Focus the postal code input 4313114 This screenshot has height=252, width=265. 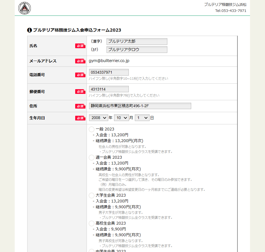(x=109, y=89)
